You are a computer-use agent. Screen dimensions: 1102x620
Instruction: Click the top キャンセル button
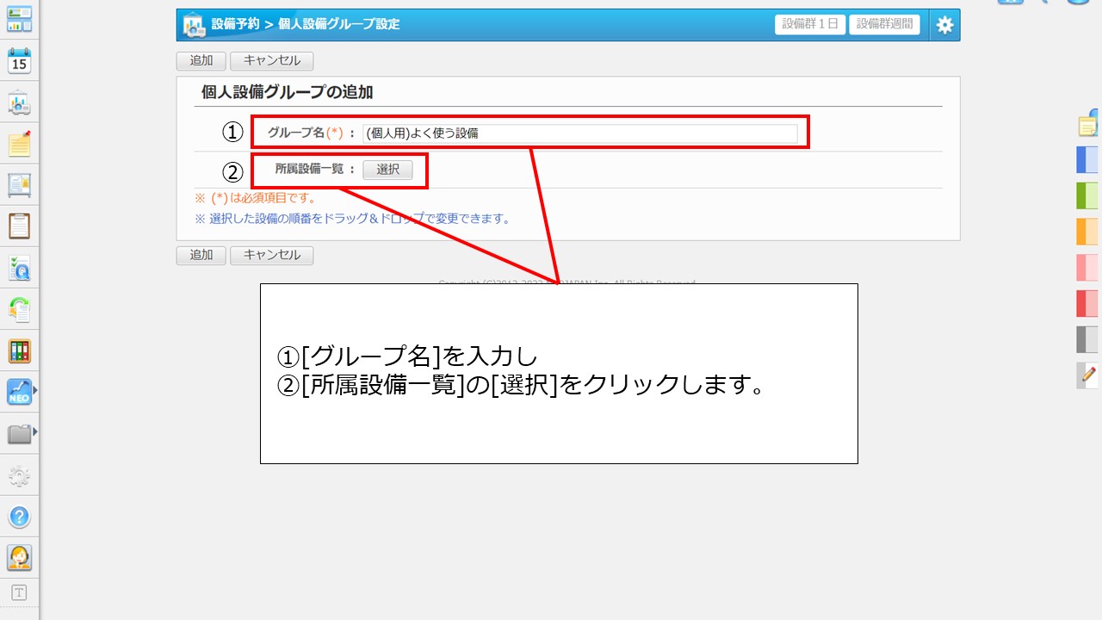(x=272, y=61)
